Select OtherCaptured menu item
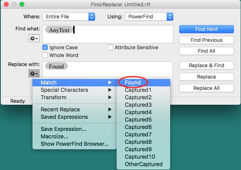The image size is (241, 170). 143,164
